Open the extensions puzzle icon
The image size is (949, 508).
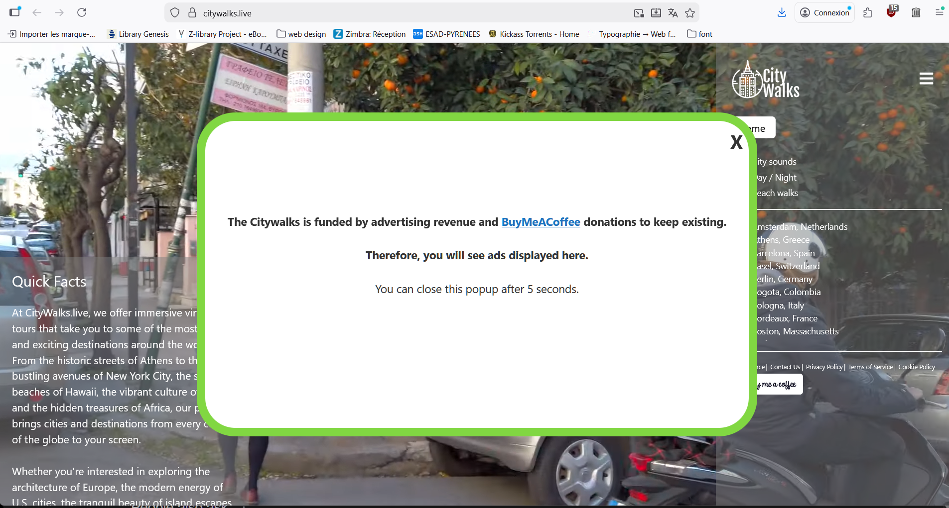click(868, 13)
